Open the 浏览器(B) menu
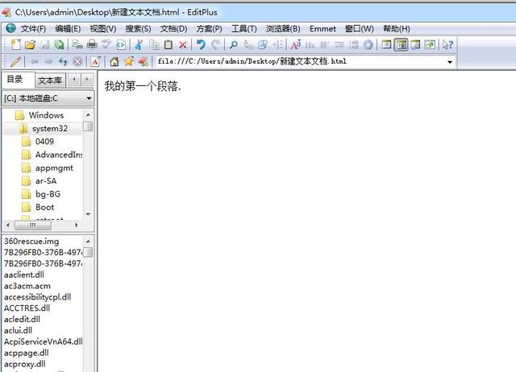 283,29
